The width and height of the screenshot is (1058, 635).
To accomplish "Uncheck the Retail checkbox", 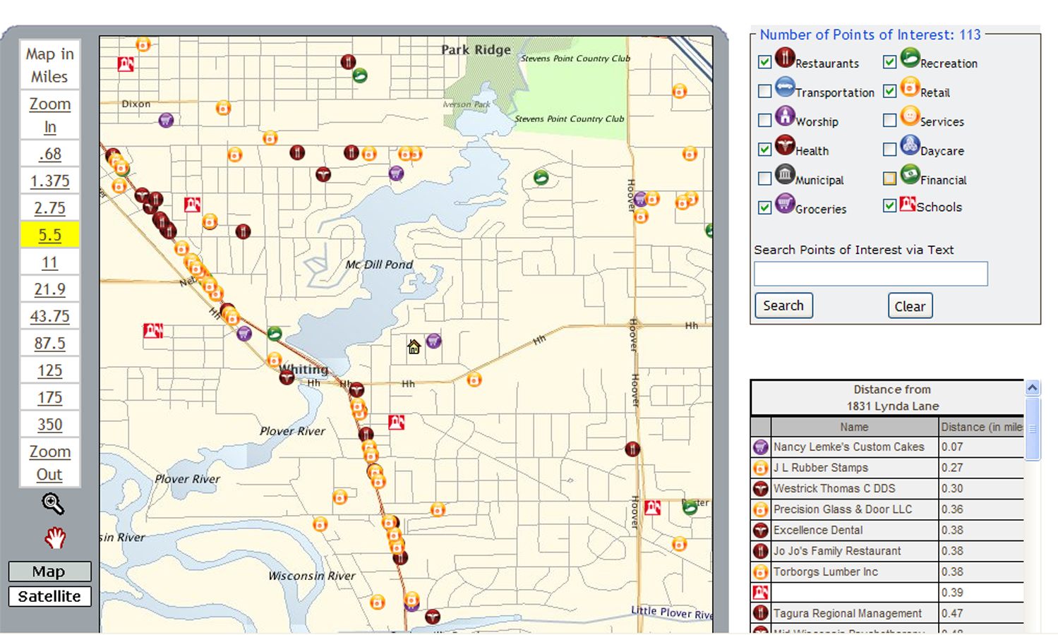I will [x=889, y=91].
